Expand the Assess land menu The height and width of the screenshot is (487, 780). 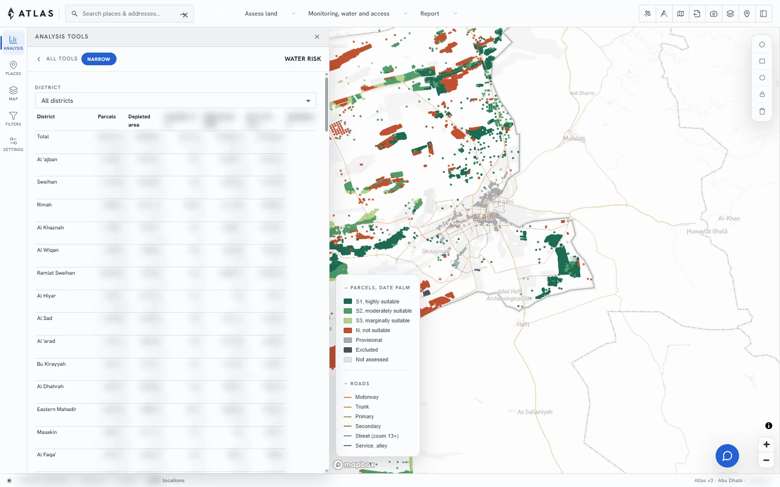point(270,14)
